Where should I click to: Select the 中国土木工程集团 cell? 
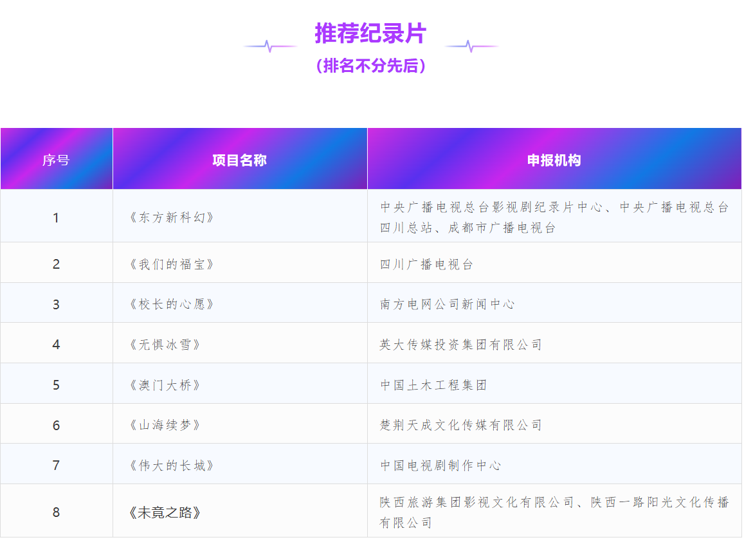433,385
